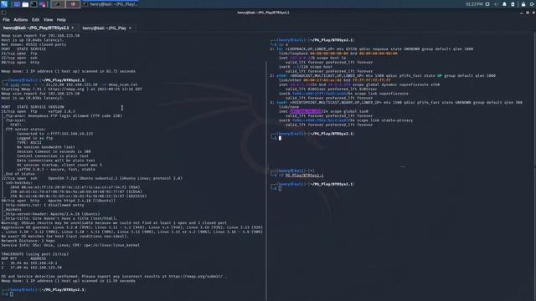The width and height of the screenshot is (536, 301).
Task: Lock the screen with the padlock icon
Action: (x=523, y=4)
